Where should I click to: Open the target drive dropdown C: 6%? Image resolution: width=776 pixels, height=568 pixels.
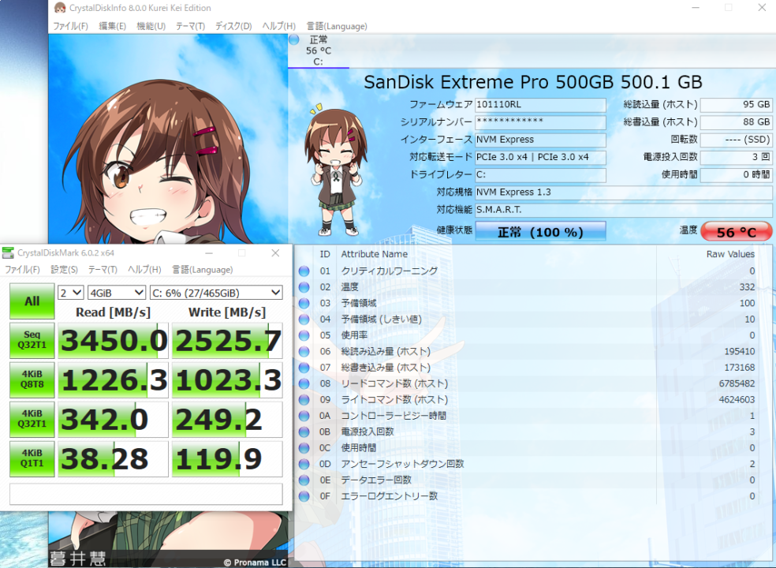[x=216, y=293]
